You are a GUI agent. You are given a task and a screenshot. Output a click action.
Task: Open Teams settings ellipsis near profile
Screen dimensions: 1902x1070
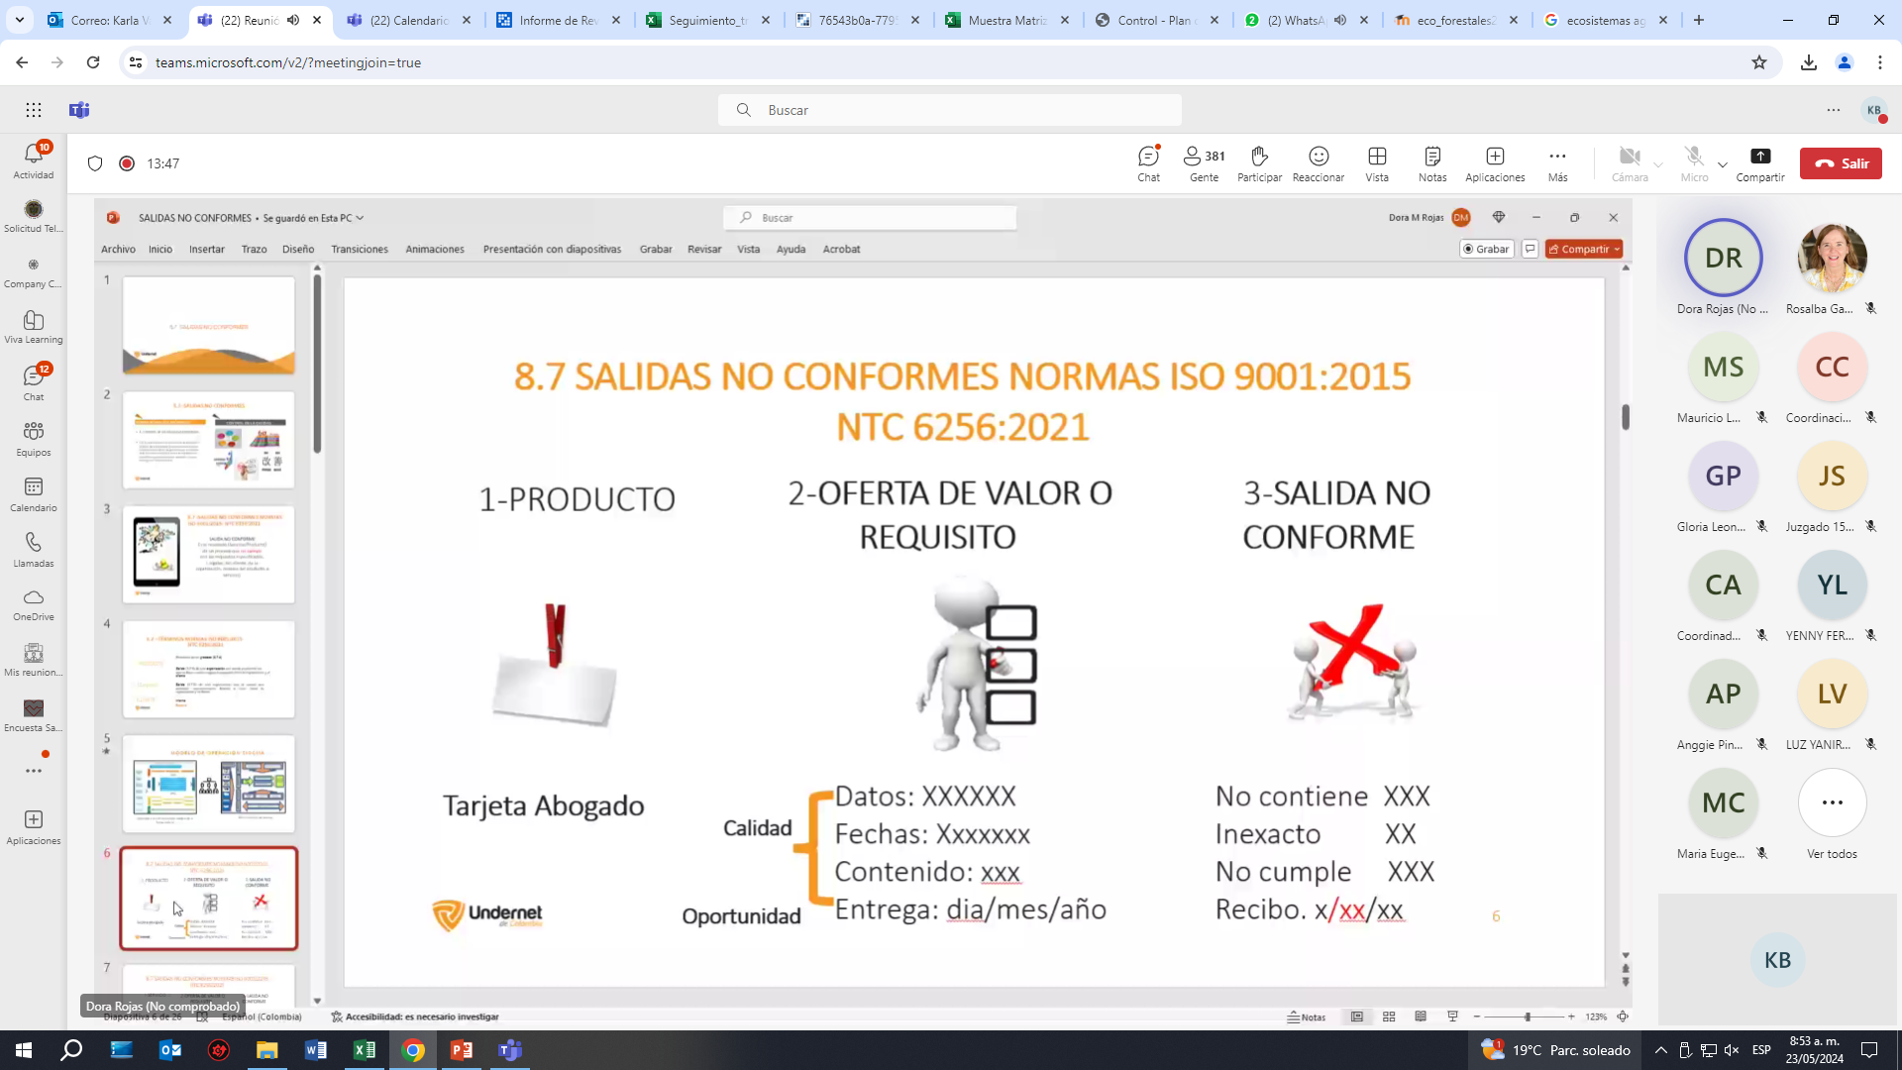pyautogui.click(x=1834, y=110)
